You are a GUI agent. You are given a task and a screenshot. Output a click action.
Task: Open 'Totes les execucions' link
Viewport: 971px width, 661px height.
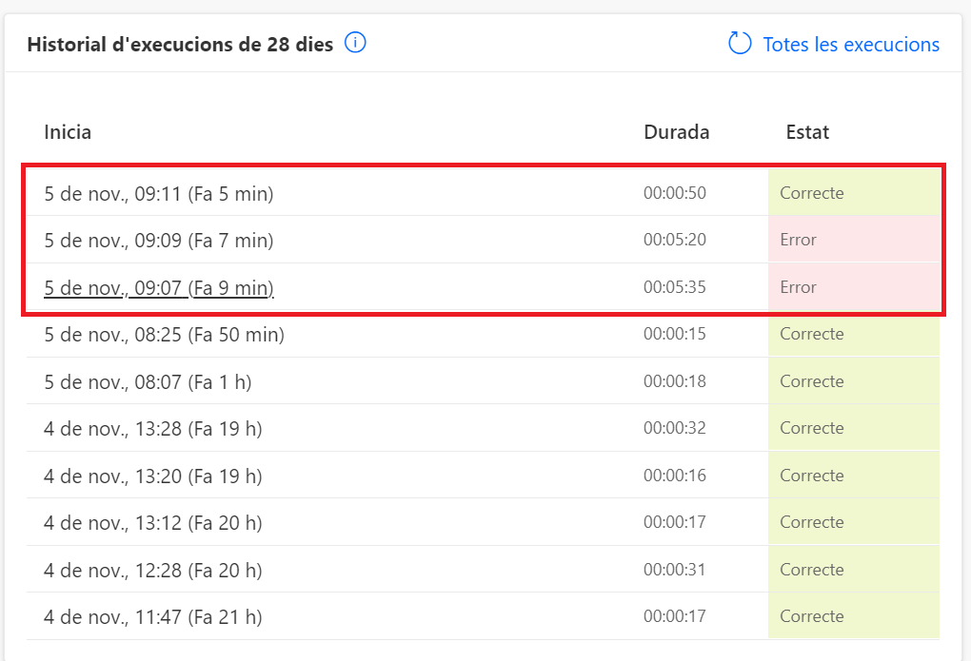[x=849, y=44]
